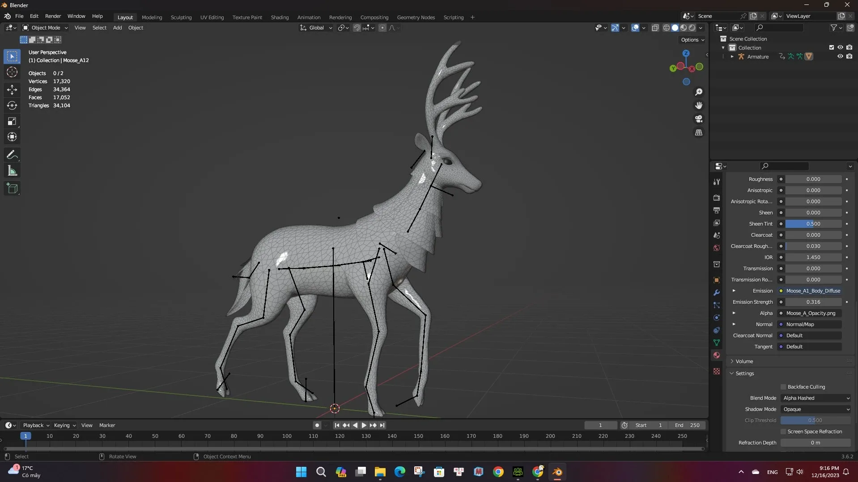
Task: Hide the Armature in viewport
Action: click(x=841, y=56)
